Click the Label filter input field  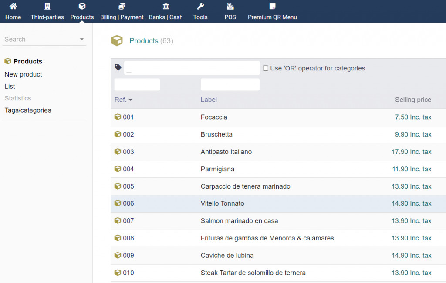(230, 85)
